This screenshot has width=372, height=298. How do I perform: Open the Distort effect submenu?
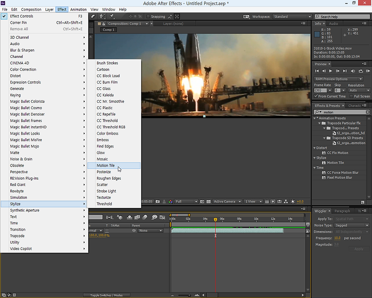click(44, 76)
